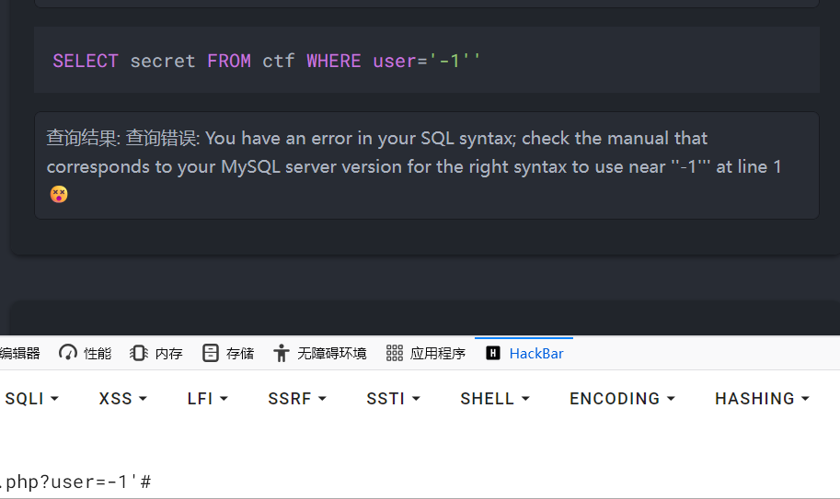This screenshot has width=840, height=499.
Task: Expand the XSS dropdown menu
Action: 122,399
